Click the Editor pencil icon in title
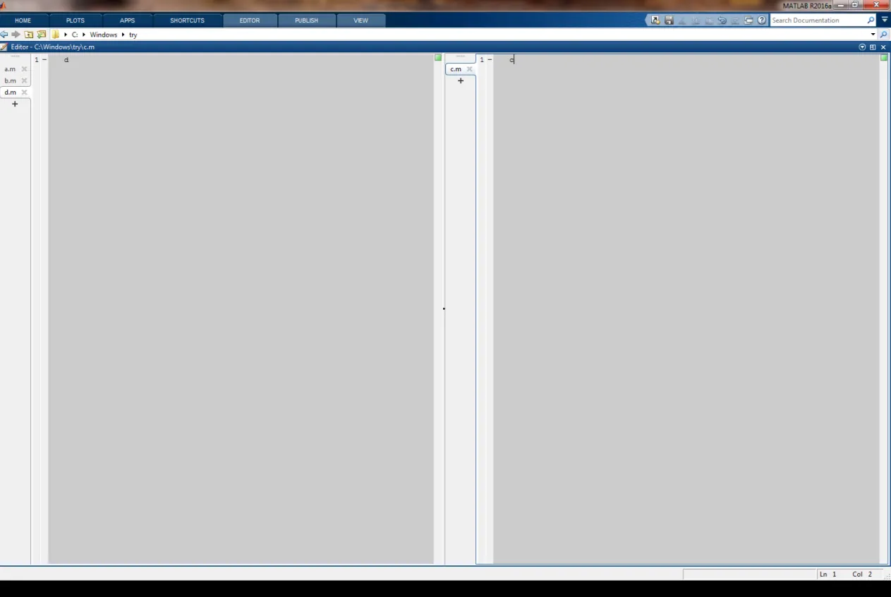 click(4, 47)
